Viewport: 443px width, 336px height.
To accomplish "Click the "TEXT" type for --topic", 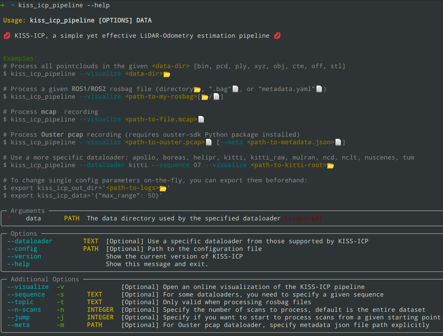I will (x=94, y=302).
